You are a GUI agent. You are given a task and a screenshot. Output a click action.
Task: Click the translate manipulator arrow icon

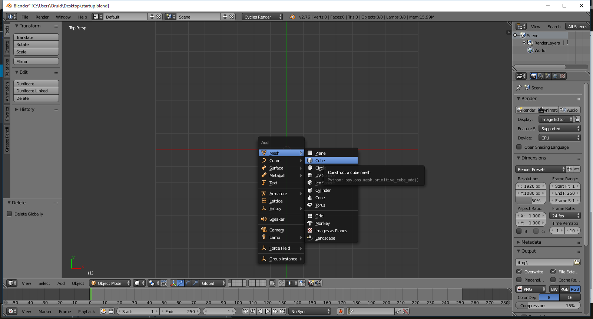180,283
